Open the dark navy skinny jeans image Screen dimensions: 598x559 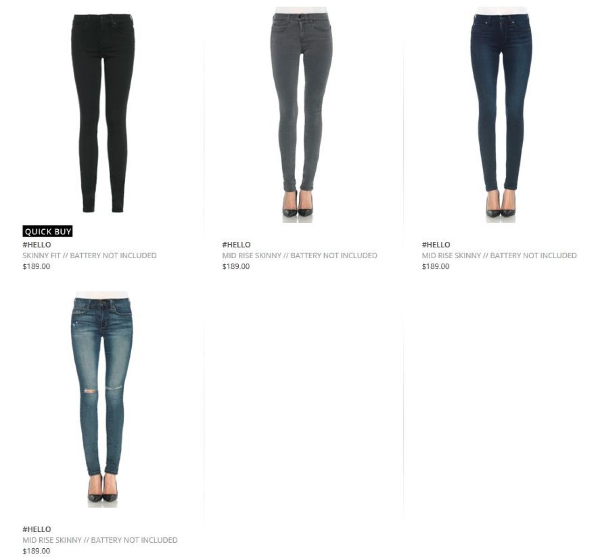(x=502, y=114)
